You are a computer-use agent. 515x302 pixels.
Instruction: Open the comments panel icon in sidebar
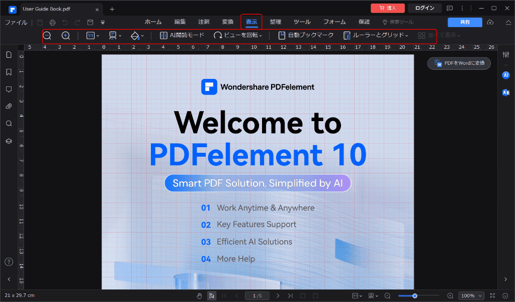point(9,89)
